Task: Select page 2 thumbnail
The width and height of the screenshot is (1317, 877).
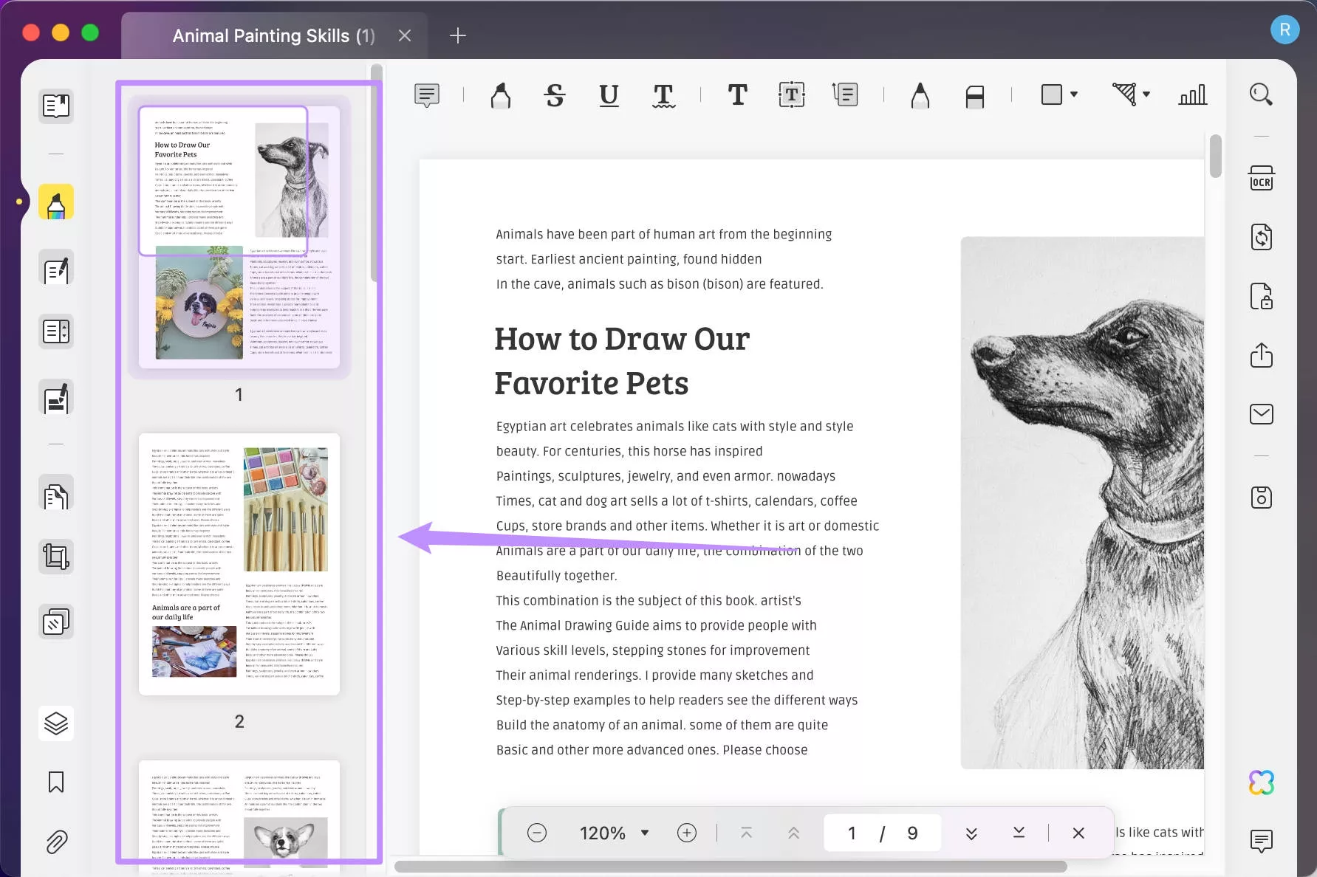Action: [239, 564]
